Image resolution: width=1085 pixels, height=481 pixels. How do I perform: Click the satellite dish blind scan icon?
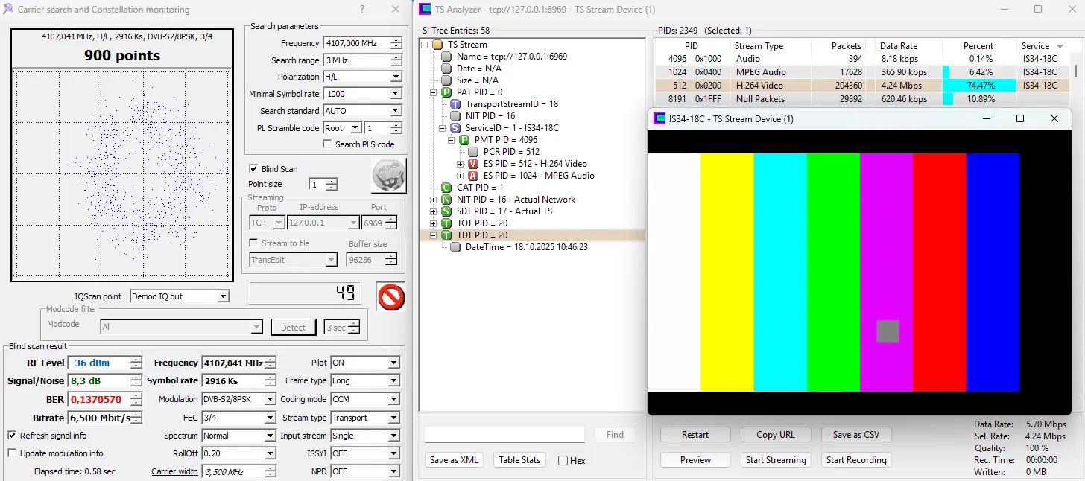[388, 176]
